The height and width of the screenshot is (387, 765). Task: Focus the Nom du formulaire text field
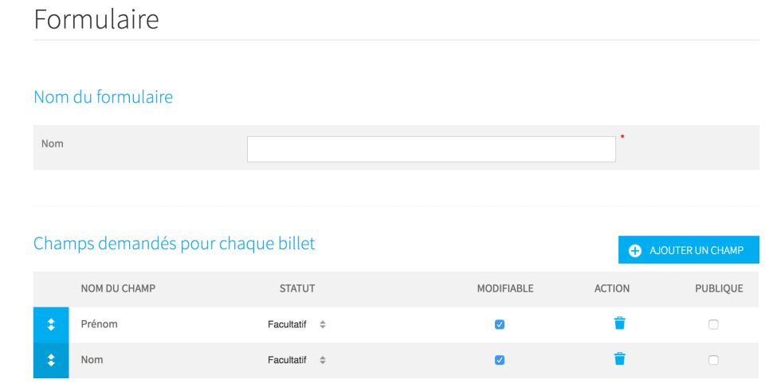click(x=431, y=149)
